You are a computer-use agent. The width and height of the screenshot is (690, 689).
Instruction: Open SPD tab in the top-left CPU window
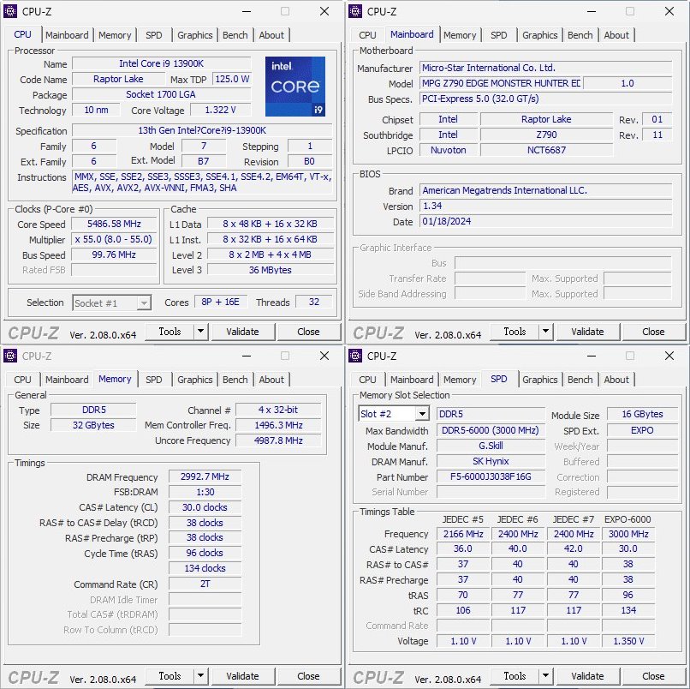click(153, 35)
